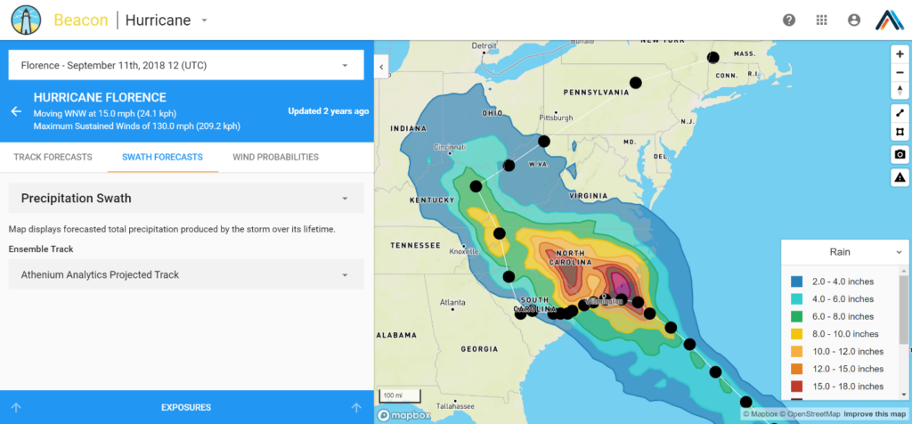Switch to the Track Forecasts tab
Image resolution: width=912 pixels, height=424 pixels.
[x=53, y=157]
